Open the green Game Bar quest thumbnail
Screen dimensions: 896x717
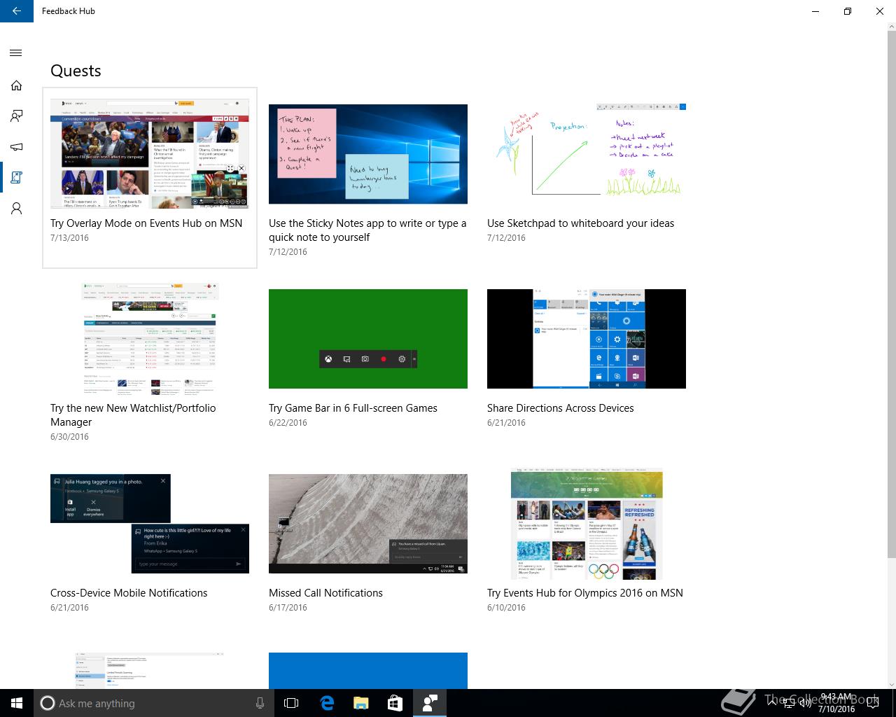[x=368, y=339]
